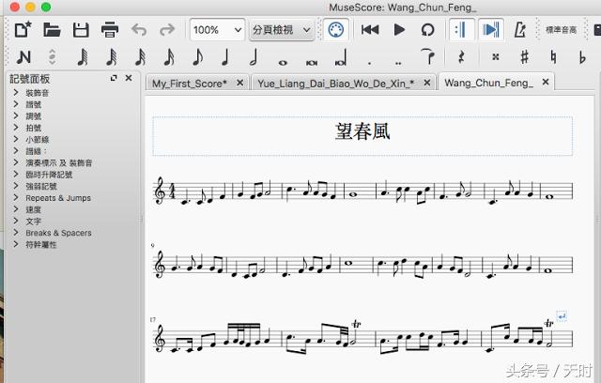Image resolution: width=601 pixels, height=383 pixels.
Task: Select the line break marker at the end of the third system
Action: (562, 316)
